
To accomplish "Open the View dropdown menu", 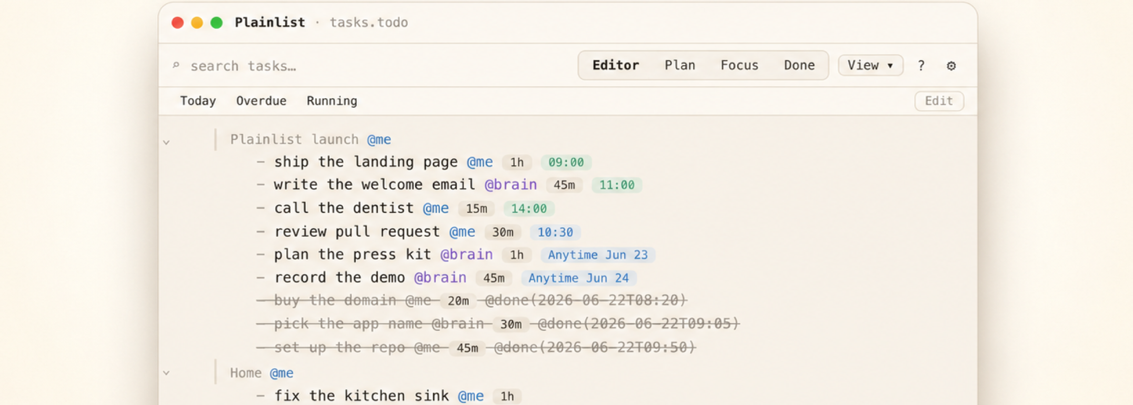I will click(x=870, y=65).
